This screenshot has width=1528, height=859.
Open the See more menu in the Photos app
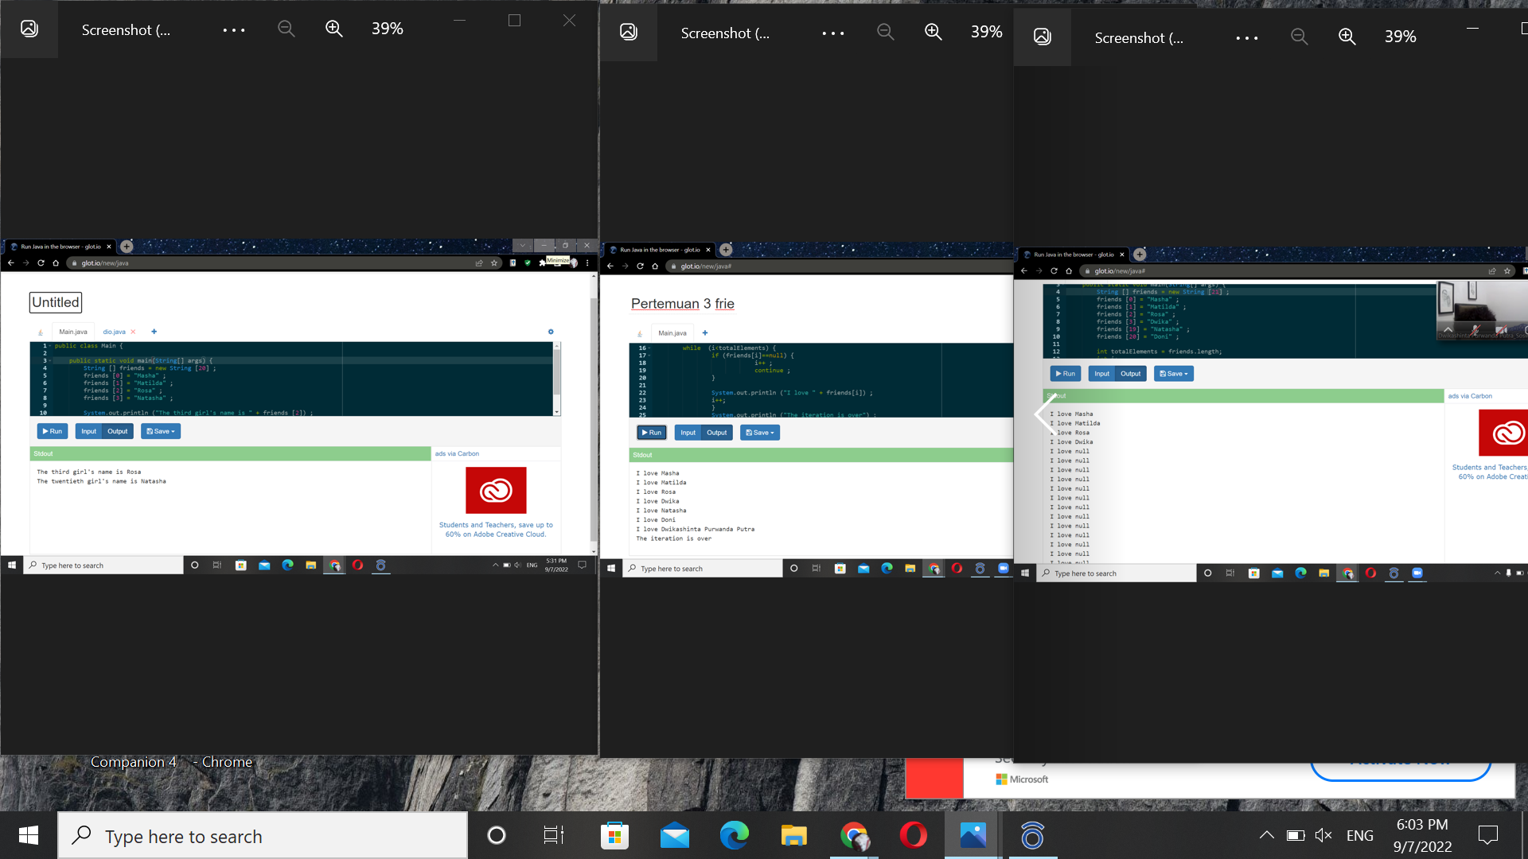[232, 29]
